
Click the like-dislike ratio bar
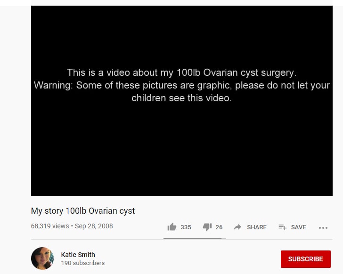click(195, 239)
